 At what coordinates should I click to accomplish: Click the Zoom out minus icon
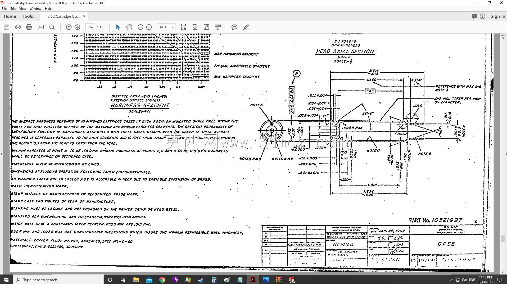point(141,27)
